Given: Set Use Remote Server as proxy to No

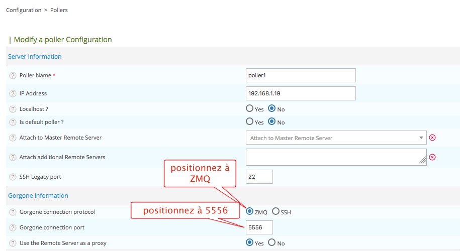Looking at the screenshot, I should click(x=272, y=243).
